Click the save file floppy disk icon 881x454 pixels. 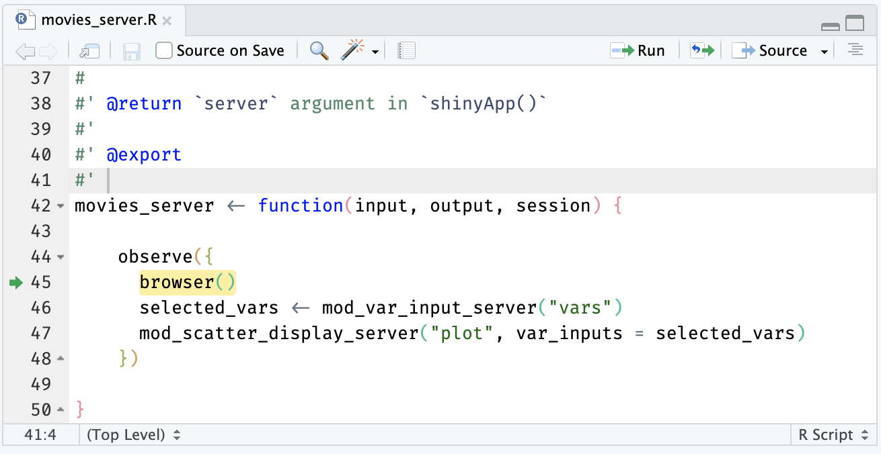coord(131,51)
